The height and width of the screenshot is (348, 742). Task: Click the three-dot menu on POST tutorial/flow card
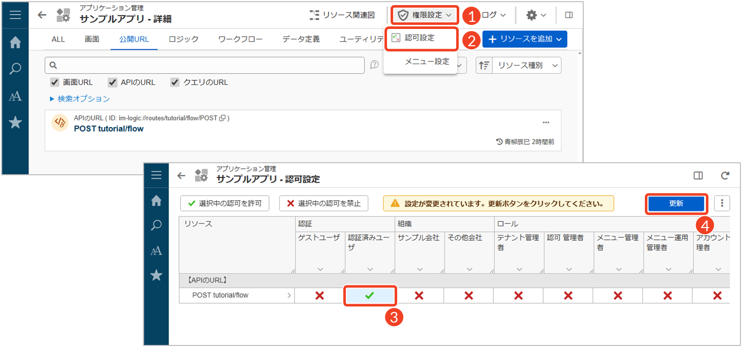coord(546,122)
